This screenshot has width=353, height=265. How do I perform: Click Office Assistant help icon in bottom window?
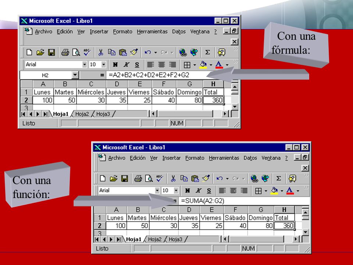pyautogui.click(x=292, y=179)
